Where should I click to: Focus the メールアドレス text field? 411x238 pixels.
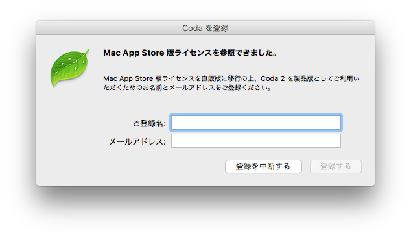256,141
